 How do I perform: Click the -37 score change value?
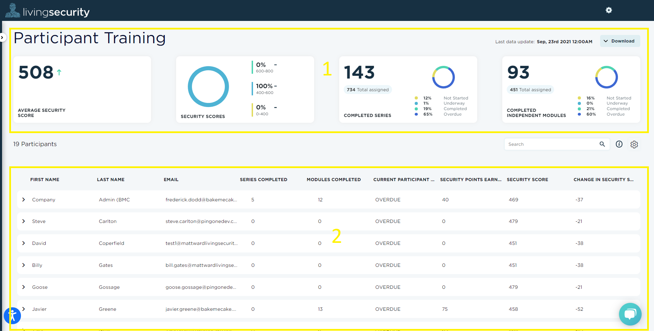[x=579, y=200]
